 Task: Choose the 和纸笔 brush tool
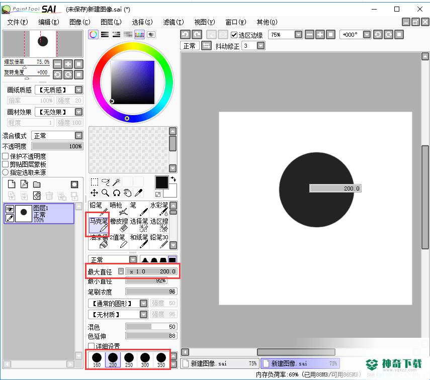tap(139, 241)
